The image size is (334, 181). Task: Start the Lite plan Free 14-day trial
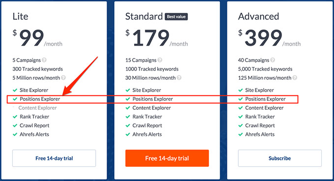(x=54, y=158)
